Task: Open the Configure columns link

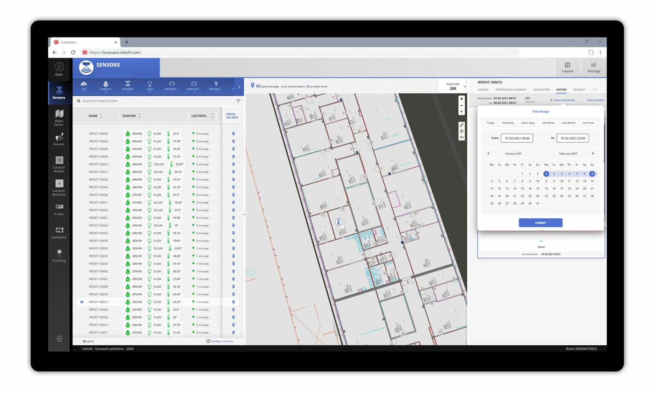Action: [222, 341]
